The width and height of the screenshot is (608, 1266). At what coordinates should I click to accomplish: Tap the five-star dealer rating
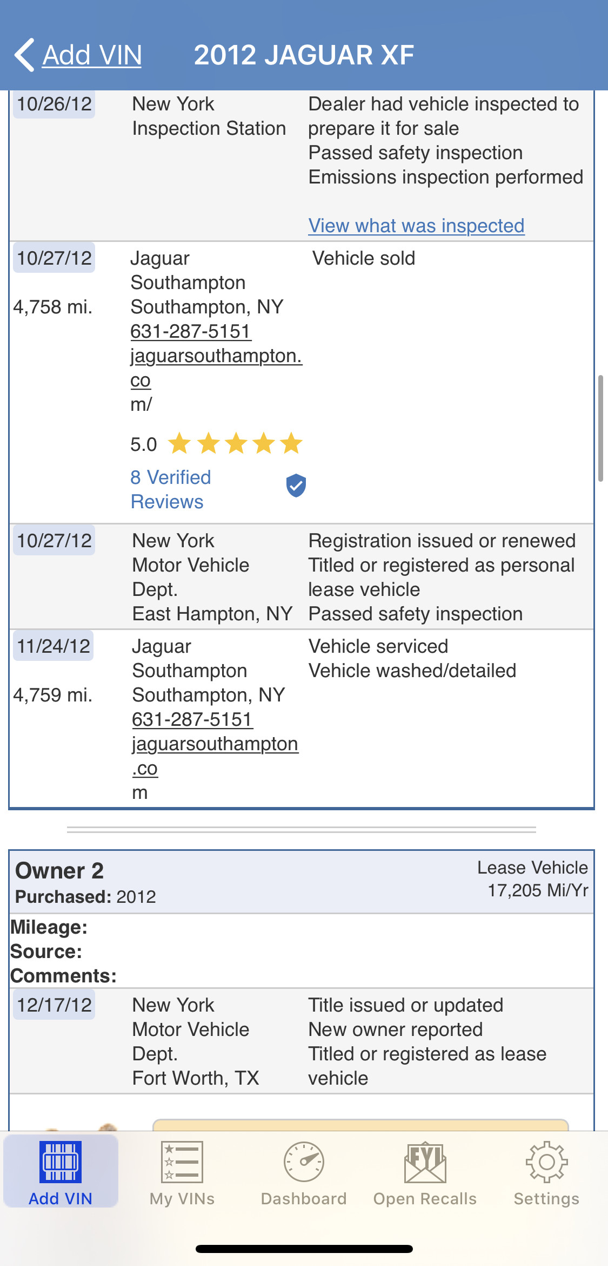pyautogui.click(x=235, y=444)
